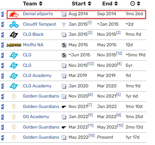Open the GG Academy team link
The image size is (155, 145).
coord(36,117)
